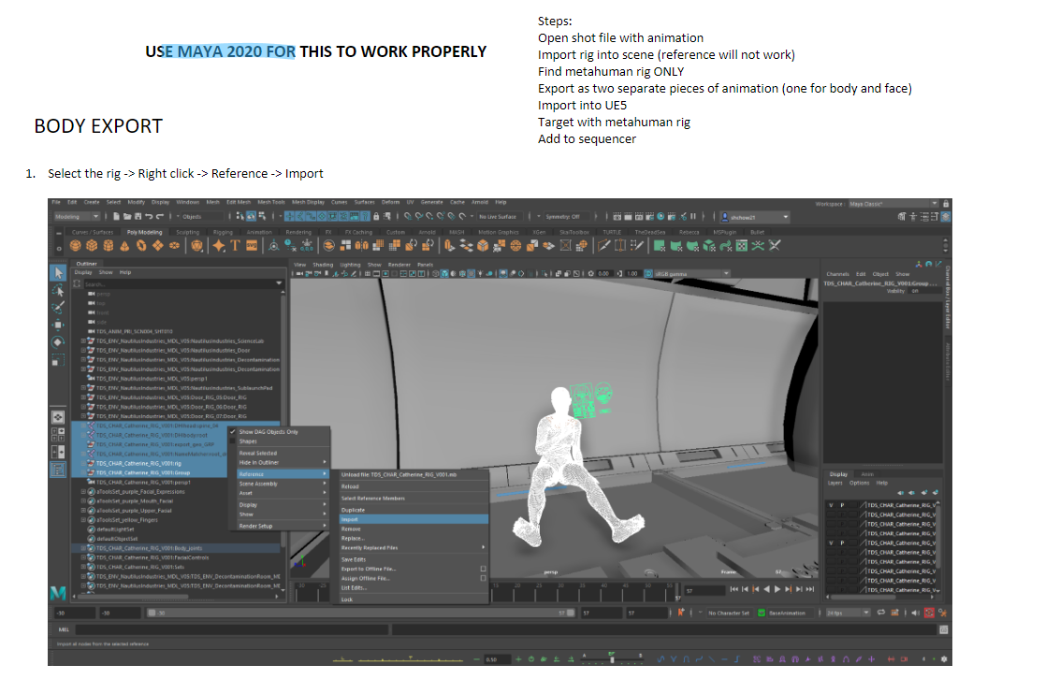Open the Mesh Tools menu
1045x694 pixels.
tap(270, 202)
